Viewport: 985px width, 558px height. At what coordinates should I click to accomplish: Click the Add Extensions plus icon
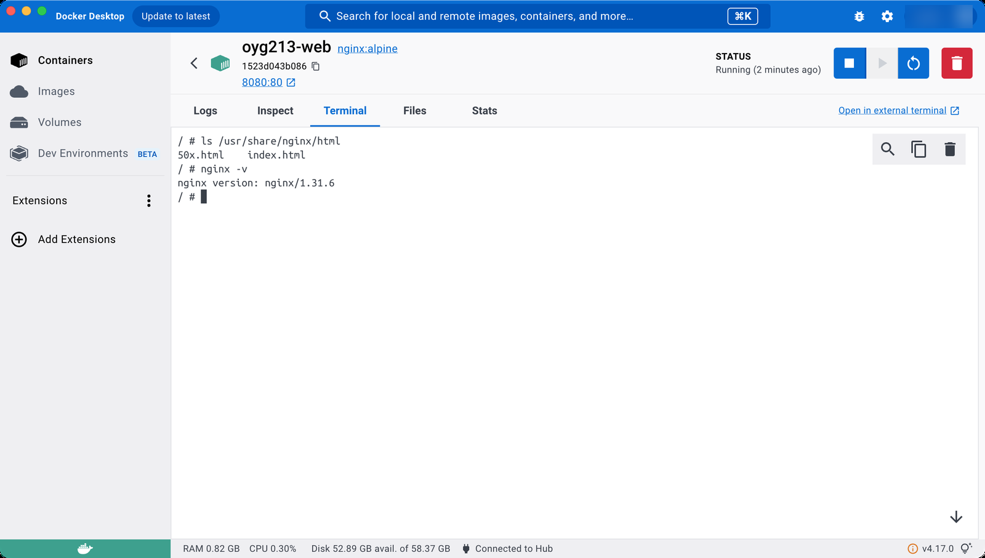(x=19, y=239)
